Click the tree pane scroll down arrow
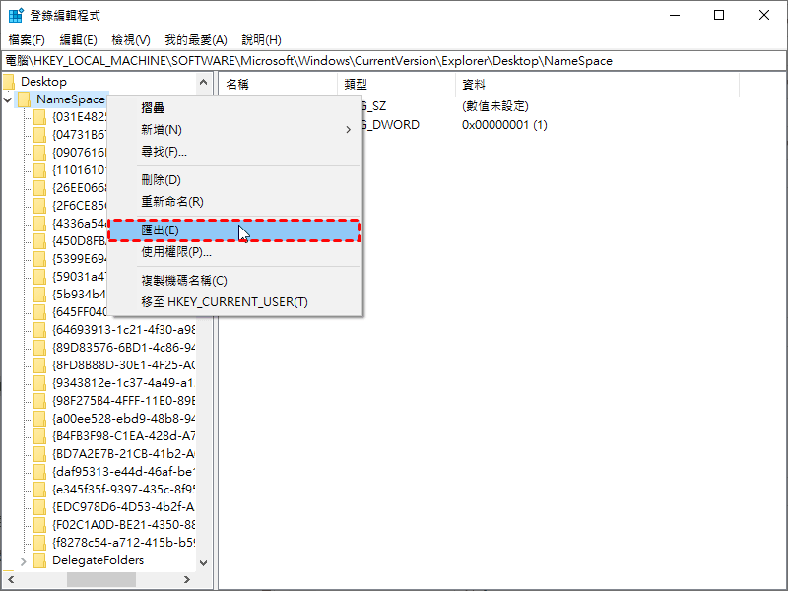 (x=203, y=563)
